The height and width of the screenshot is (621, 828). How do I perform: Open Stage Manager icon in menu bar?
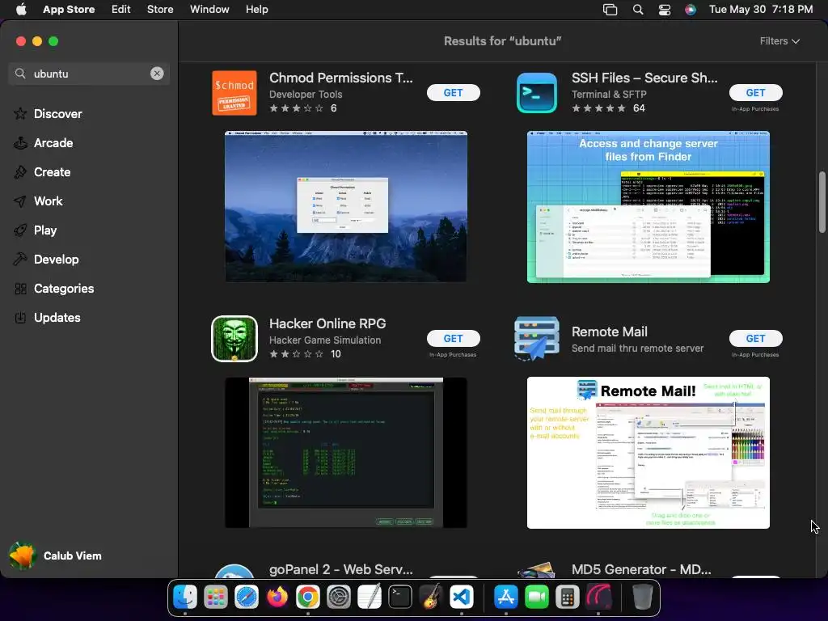click(x=610, y=10)
